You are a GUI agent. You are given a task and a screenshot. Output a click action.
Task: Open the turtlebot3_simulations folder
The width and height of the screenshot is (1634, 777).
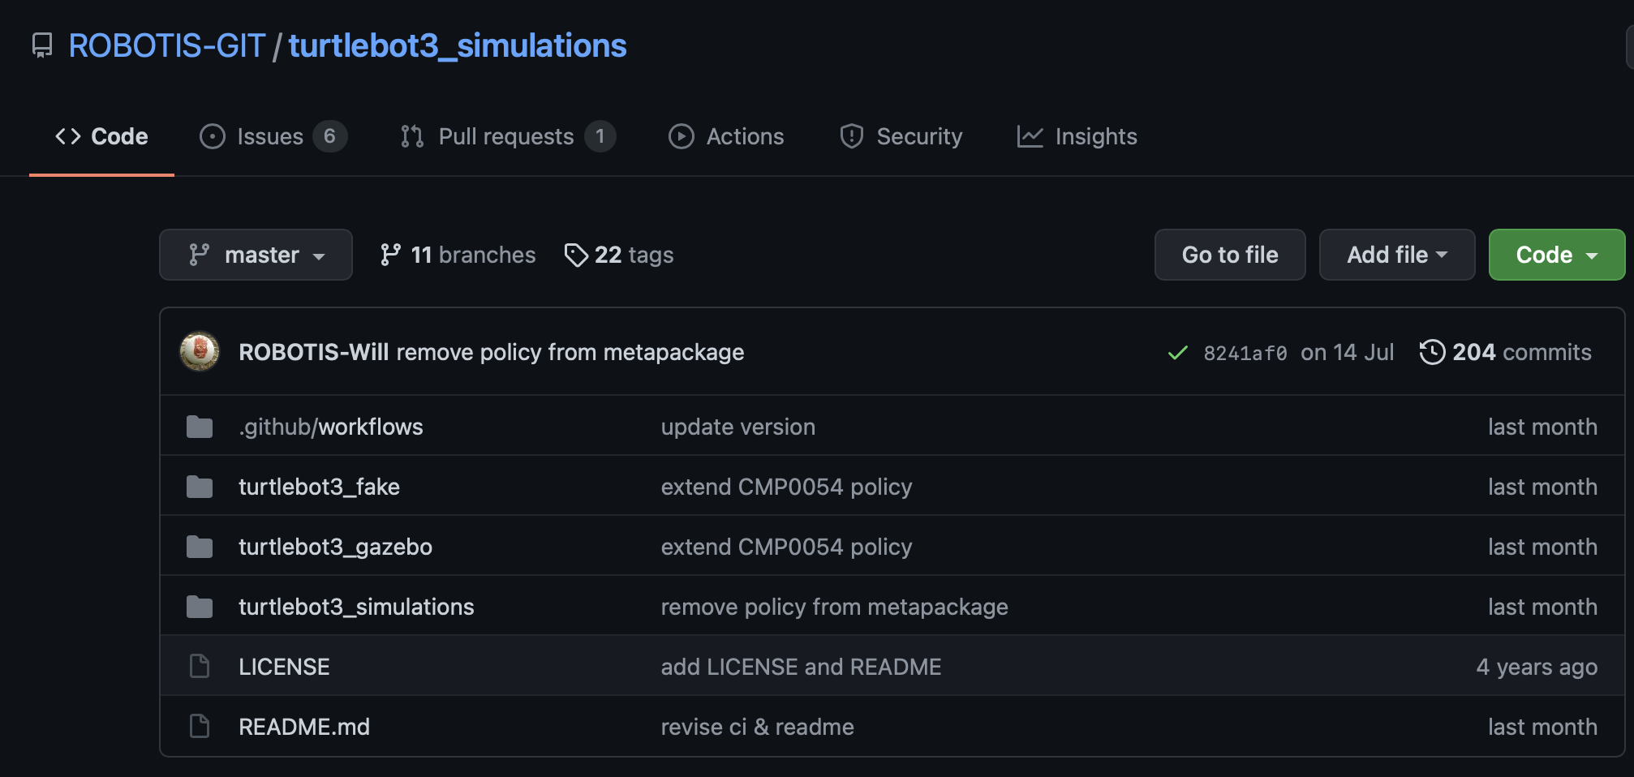click(x=356, y=607)
